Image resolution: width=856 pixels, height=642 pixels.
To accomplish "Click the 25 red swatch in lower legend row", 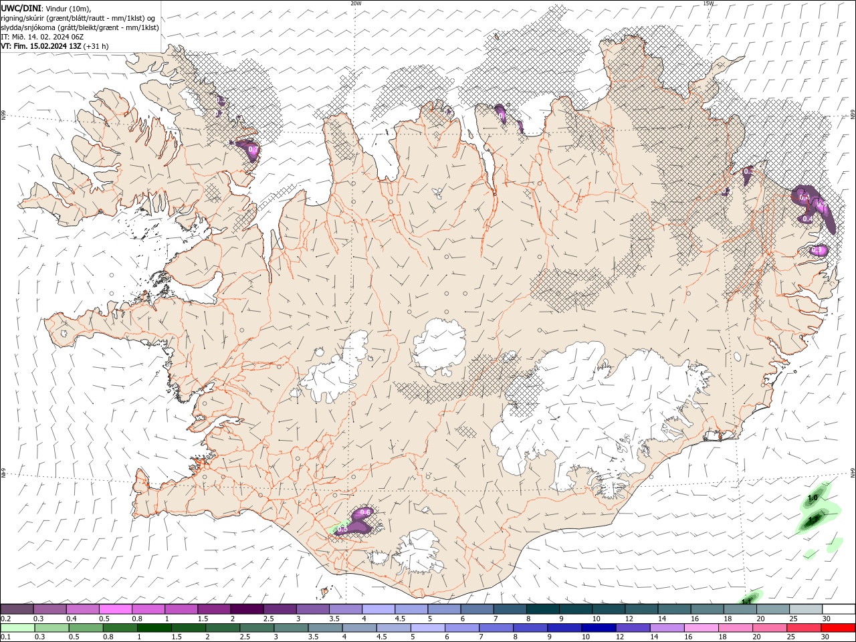I will 804,628.
